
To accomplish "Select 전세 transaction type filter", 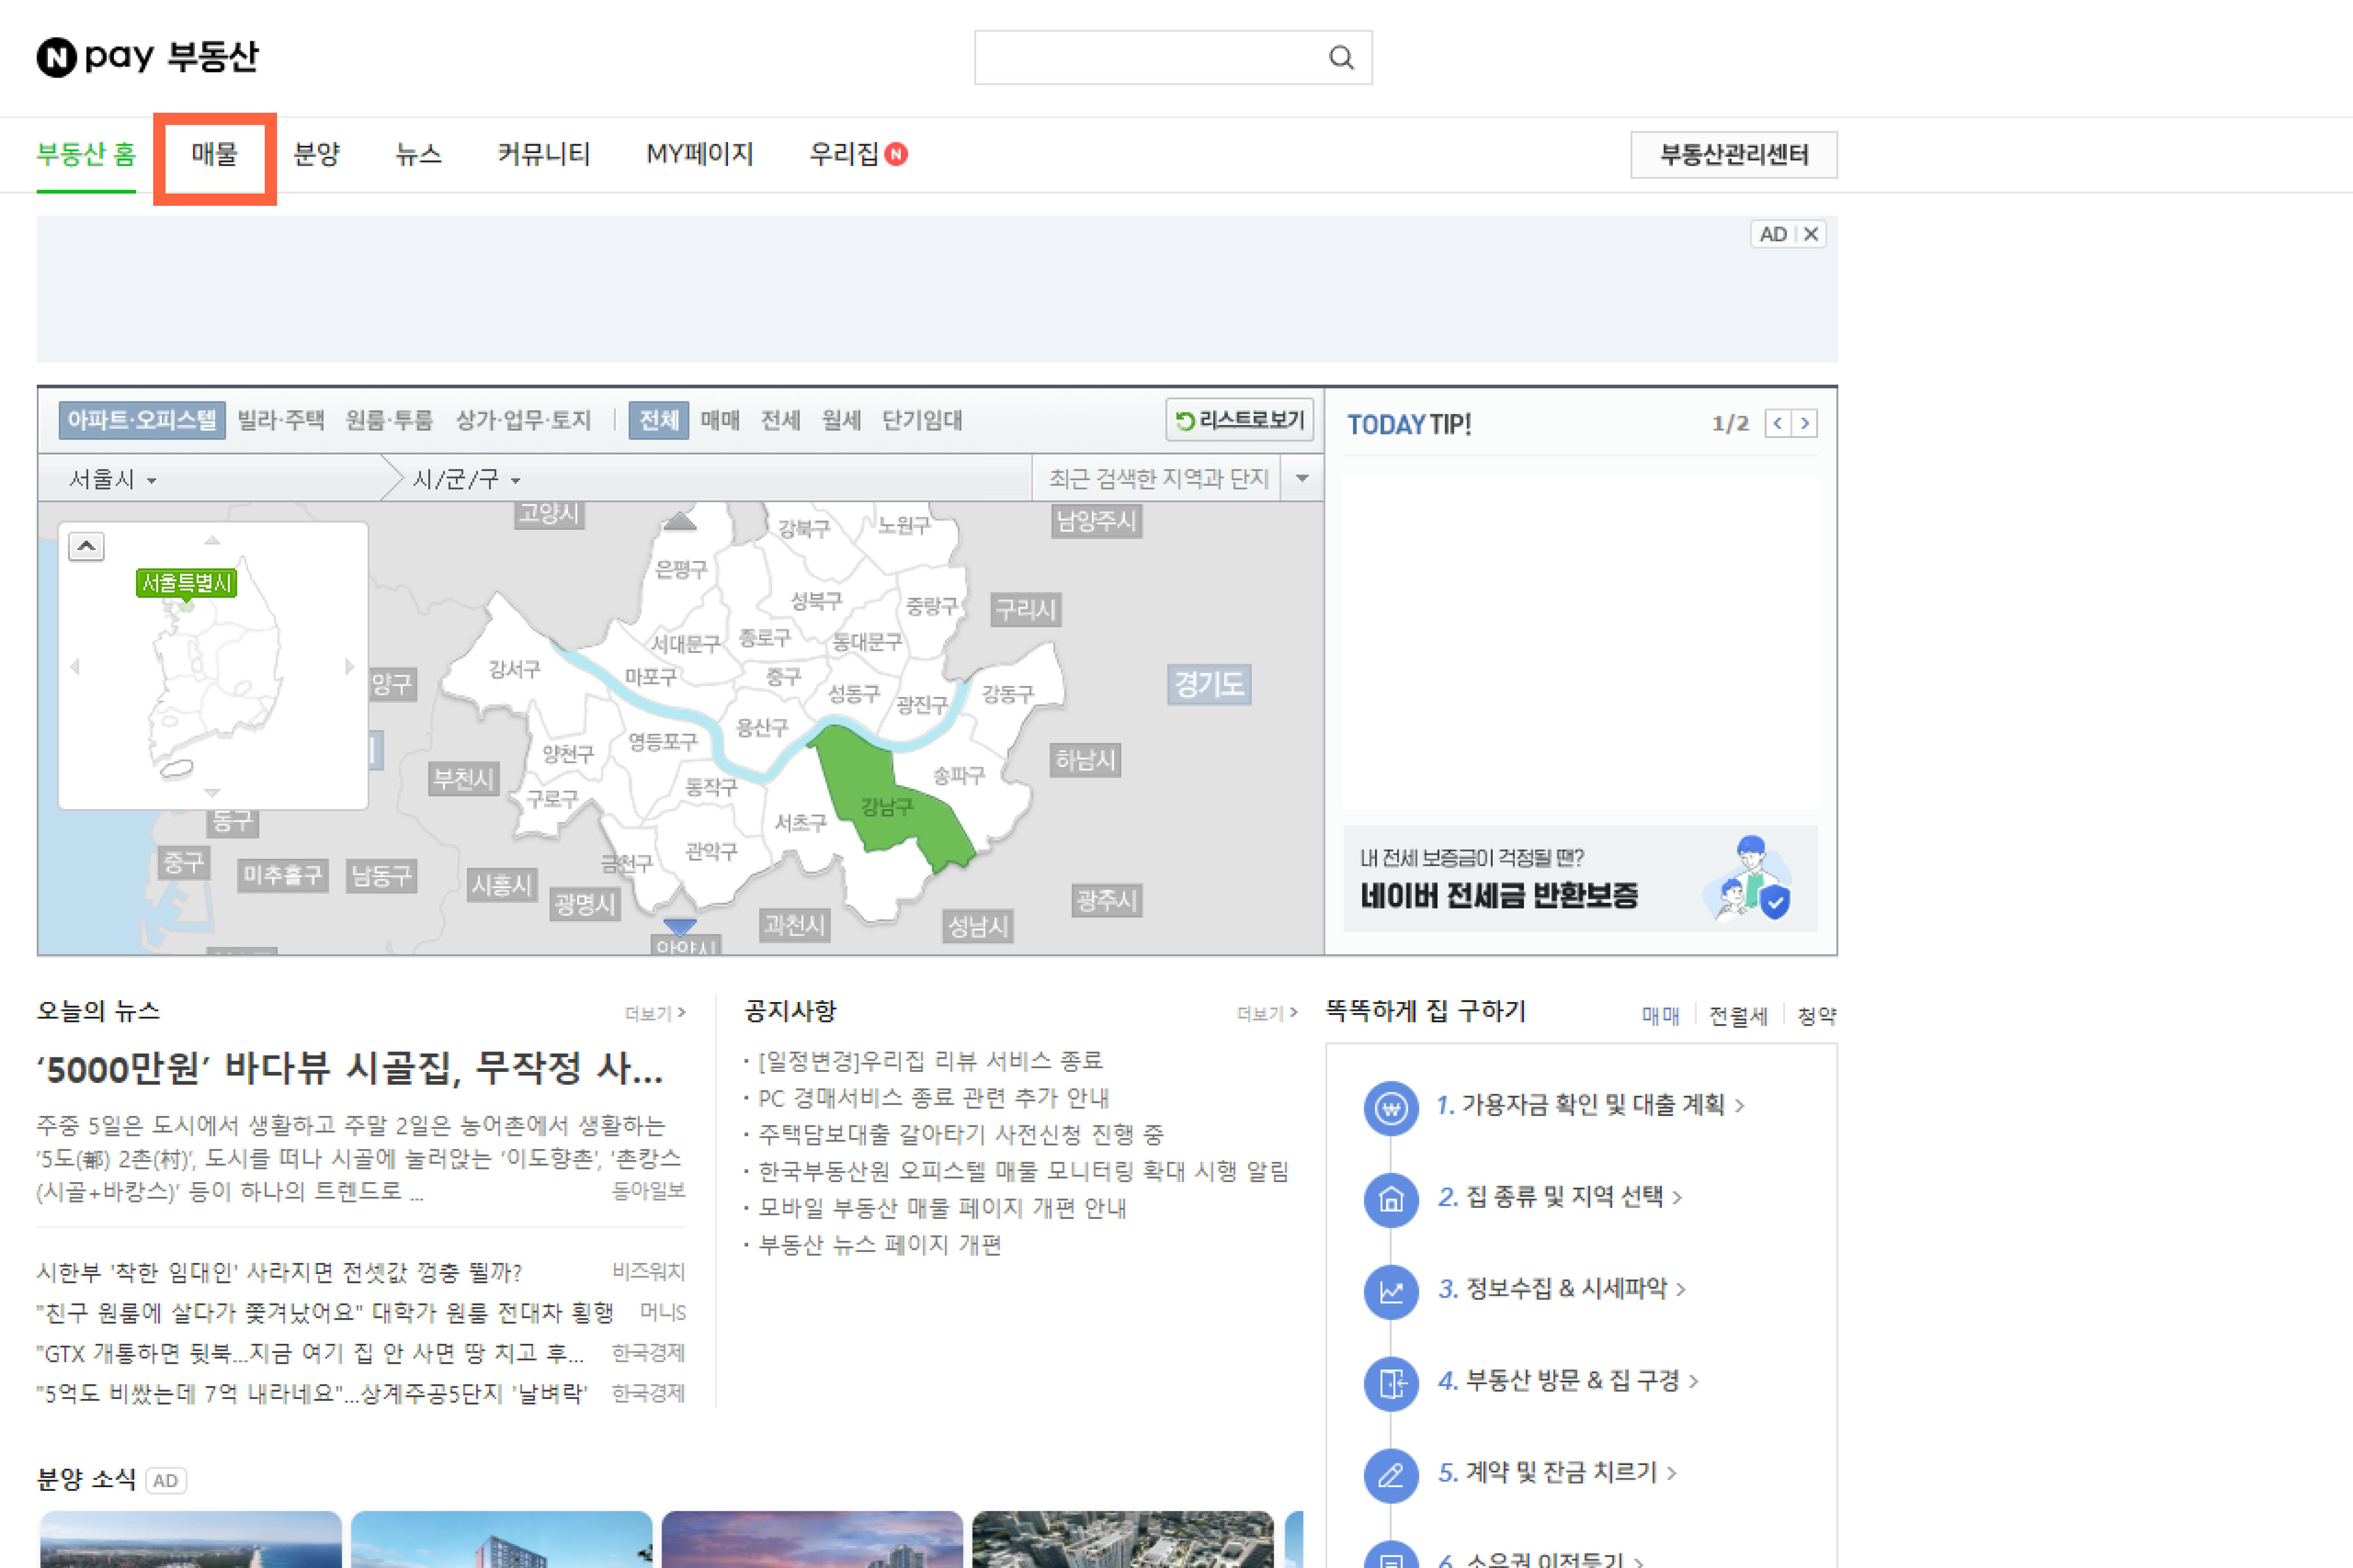I will tap(780, 420).
